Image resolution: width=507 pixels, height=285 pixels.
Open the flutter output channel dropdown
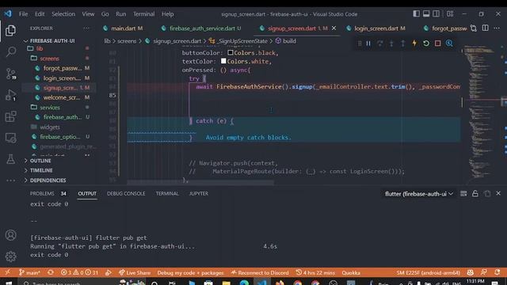click(419, 194)
